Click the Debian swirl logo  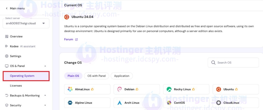119,89
